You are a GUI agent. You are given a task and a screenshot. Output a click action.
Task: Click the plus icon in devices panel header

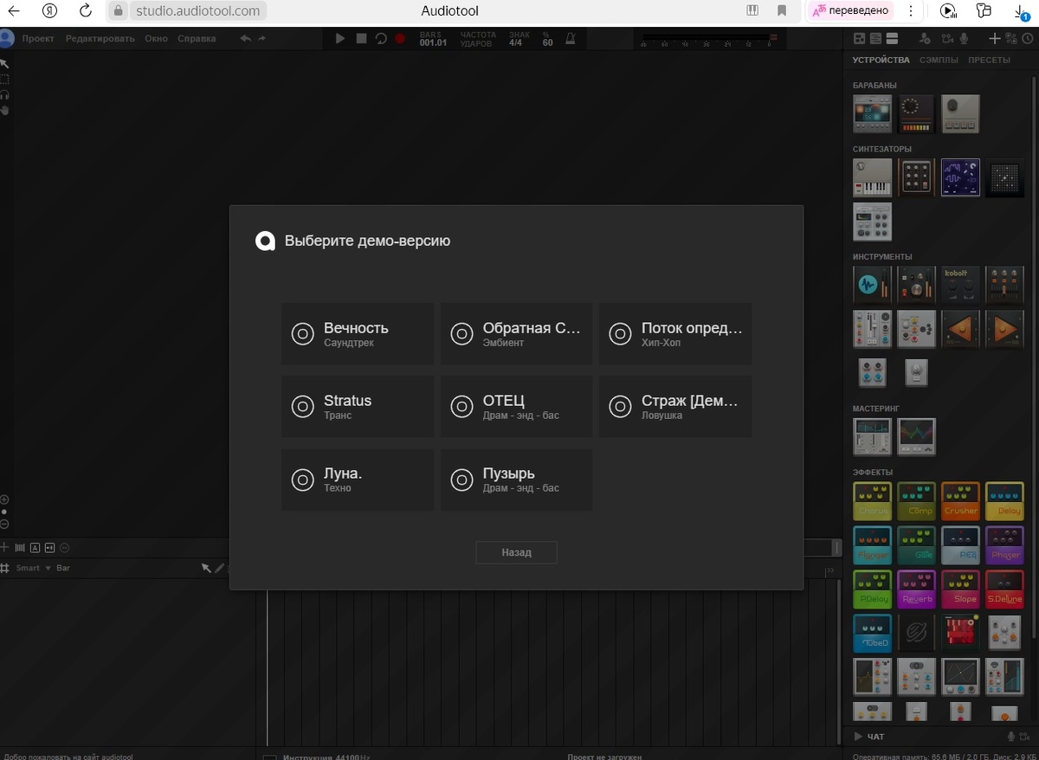[x=995, y=38]
